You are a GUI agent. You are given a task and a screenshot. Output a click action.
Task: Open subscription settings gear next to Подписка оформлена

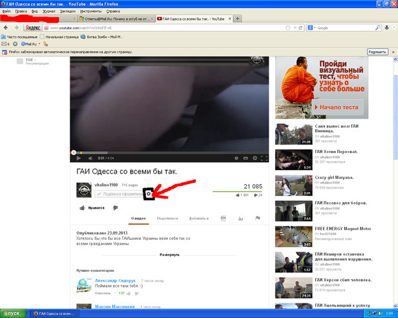[149, 194]
